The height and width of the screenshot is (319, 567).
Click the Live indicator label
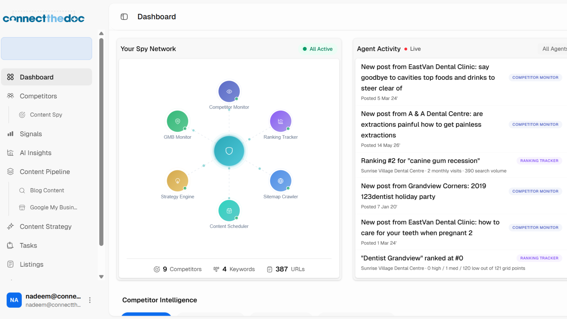pos(413,49)
